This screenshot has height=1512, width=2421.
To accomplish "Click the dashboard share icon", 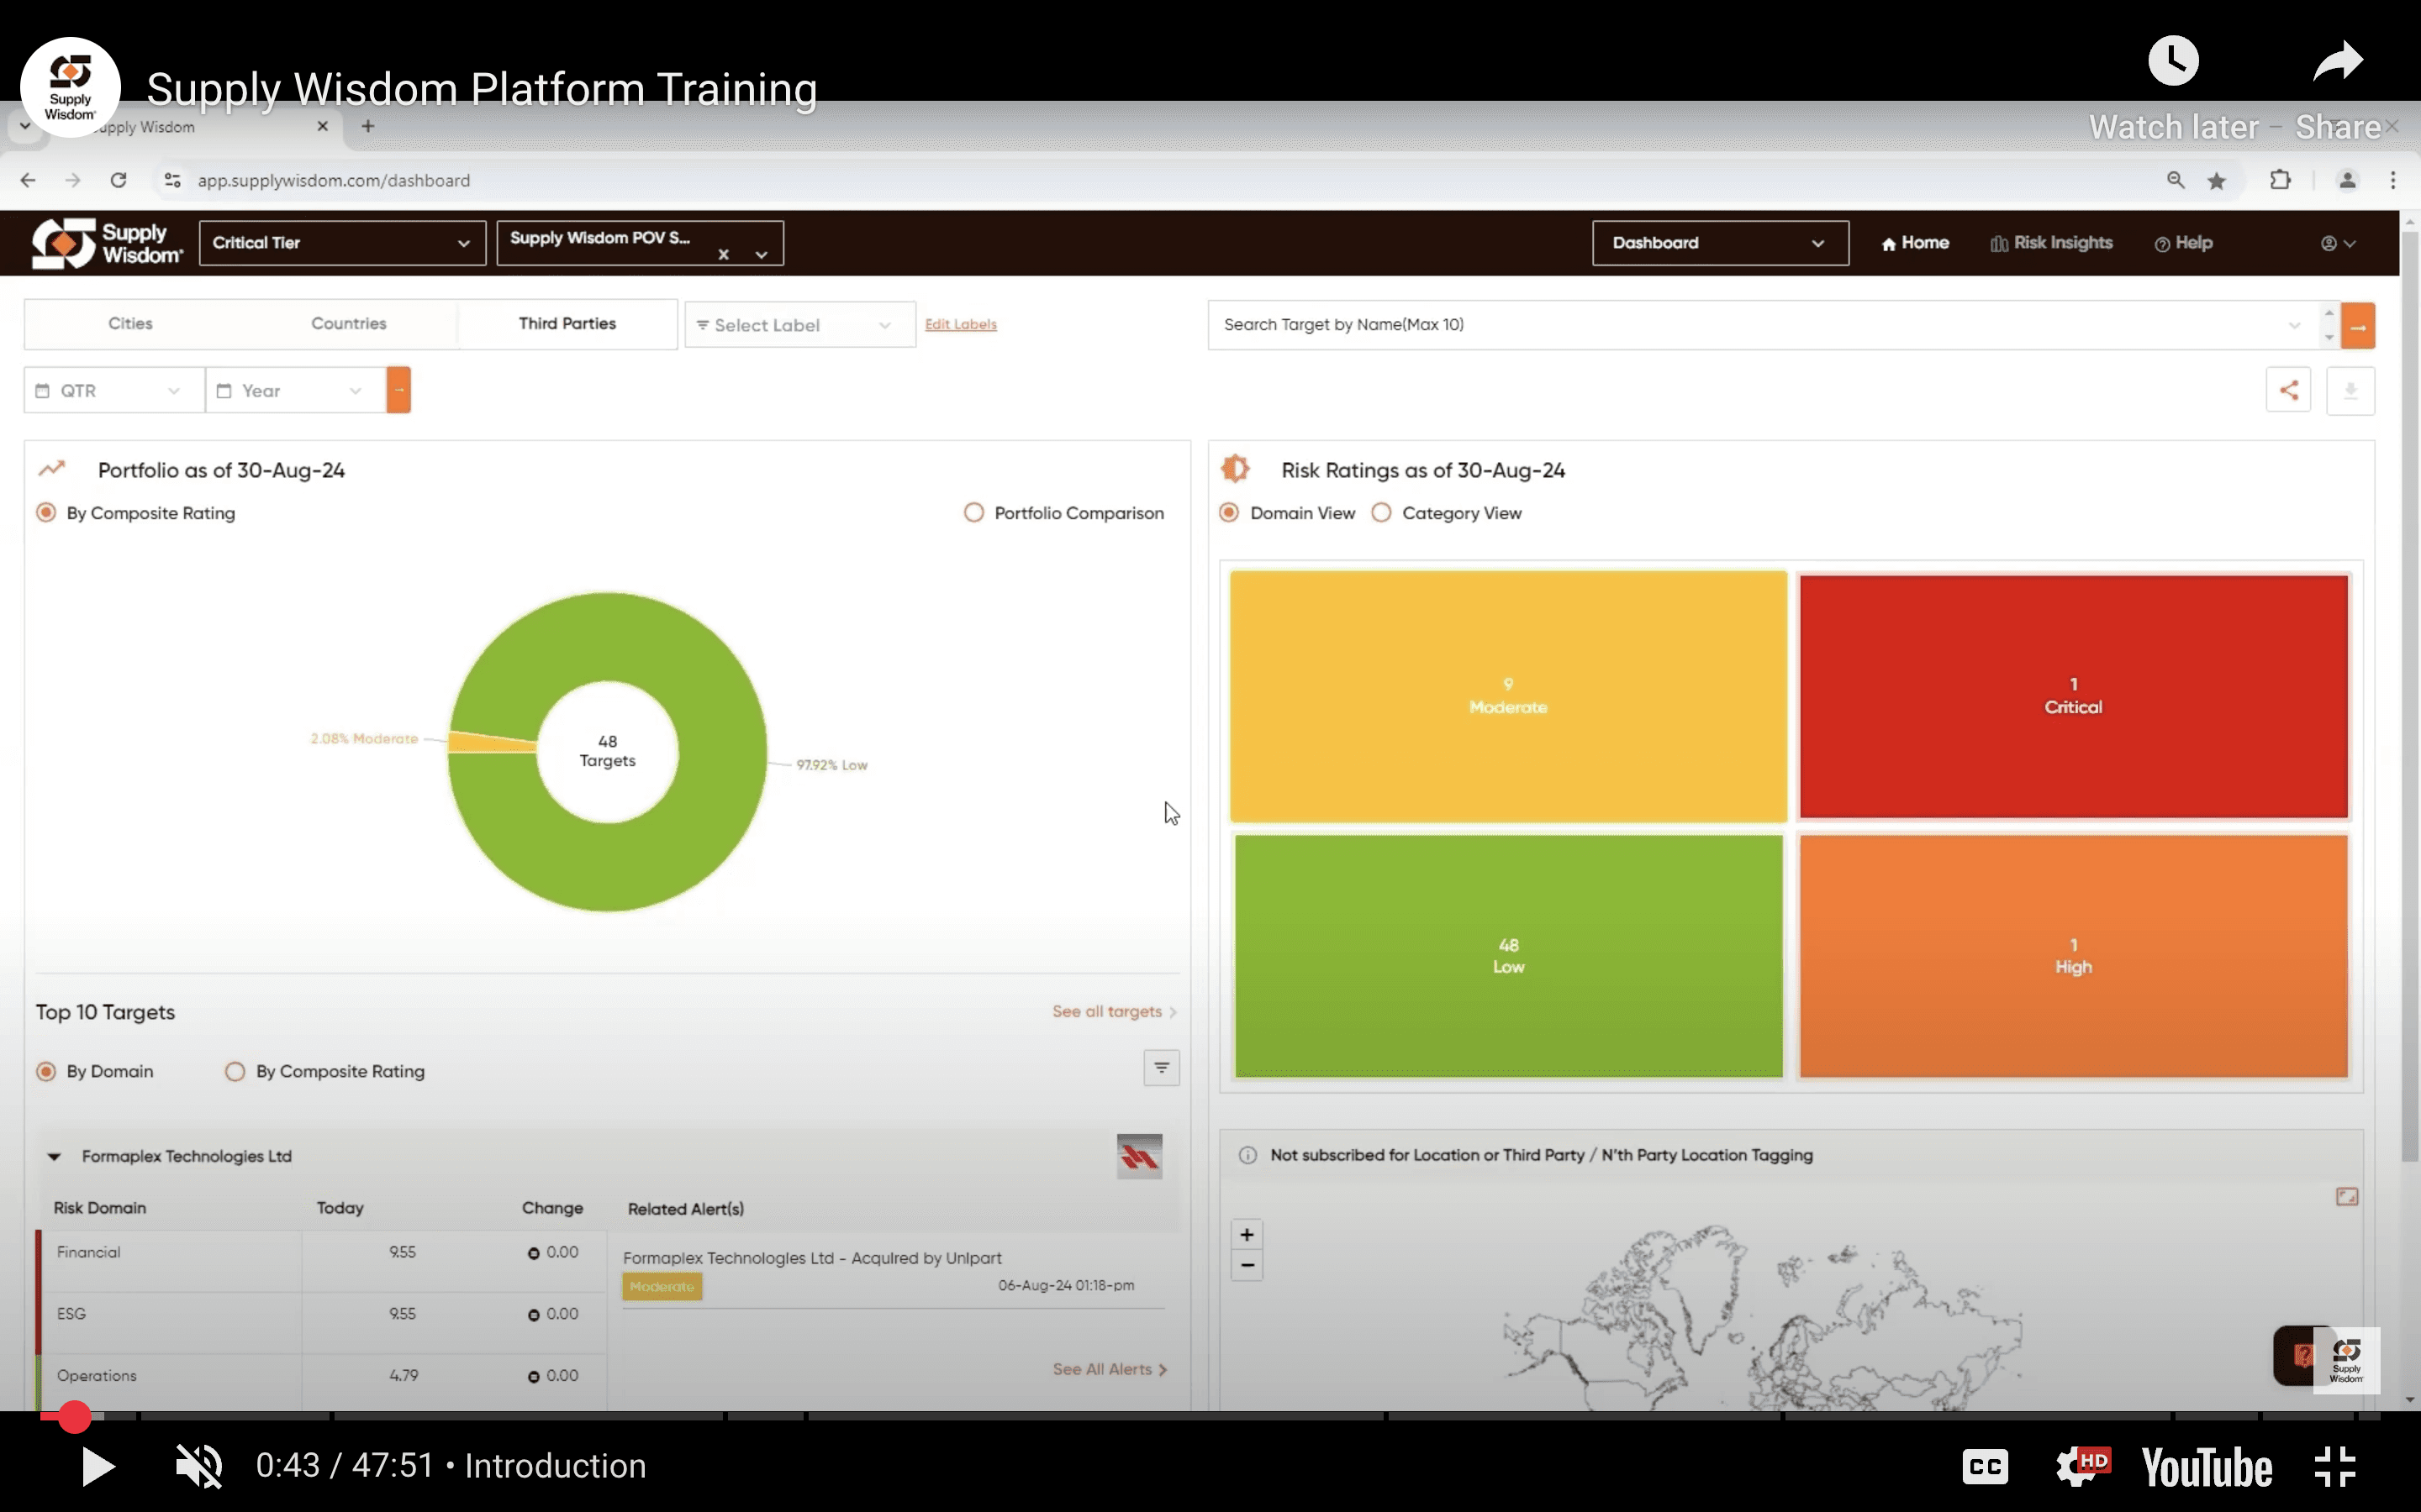I will [x=2288, y=390].
